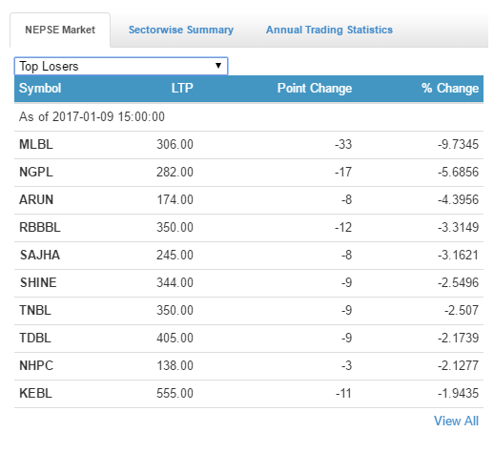This screenshot has width=494, height=453.
Task: Click the 306.00 LTP value for MLBL
Action: [175, 144]
